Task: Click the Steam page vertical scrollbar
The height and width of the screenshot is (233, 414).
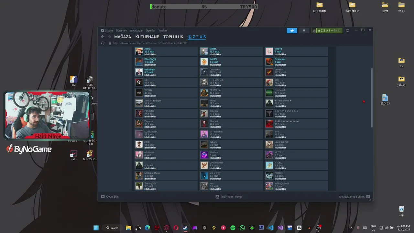Action: [372, 97]
